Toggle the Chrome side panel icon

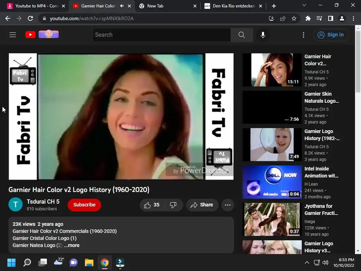click(x=331, y=18)
